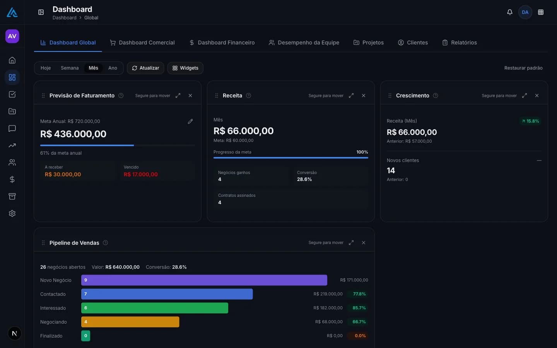Close the Pipeline de Vendas widget
557x348 pixels.
coord(364,243)
